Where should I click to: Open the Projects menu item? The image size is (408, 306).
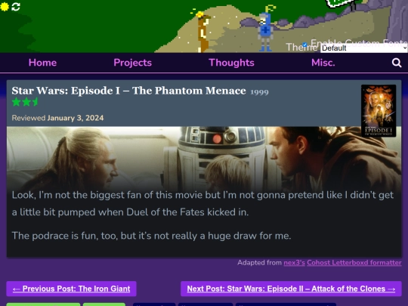point(133,63)
